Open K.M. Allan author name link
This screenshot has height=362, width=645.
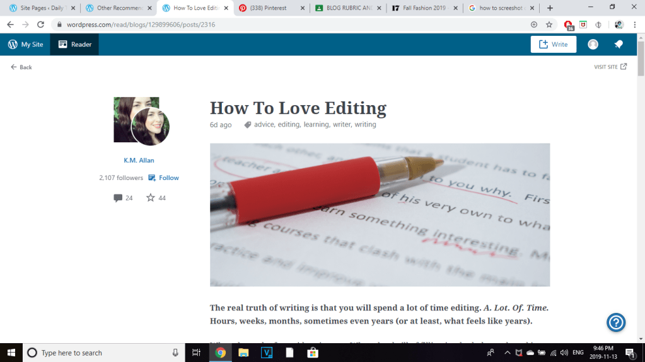tap(139, 161)
